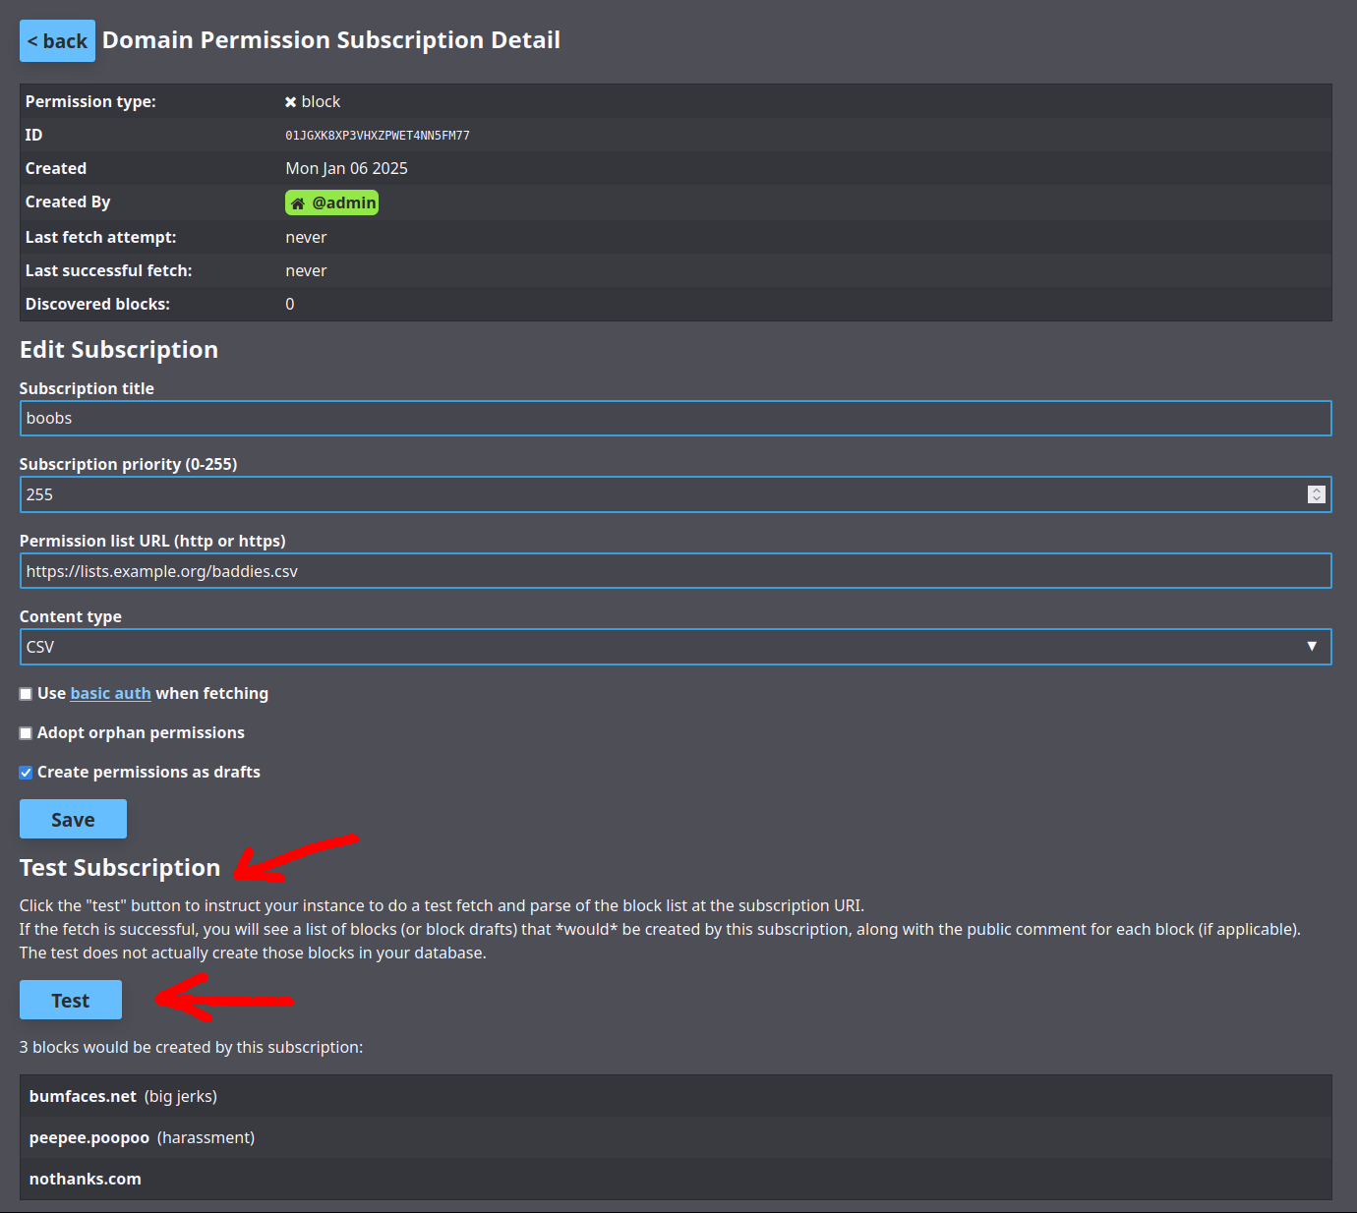Viewport: 1357px width, 1213px height.
Task: Expand Content type using the triangle arrow
Action: pyautogui.click(x=1312, y=647)
